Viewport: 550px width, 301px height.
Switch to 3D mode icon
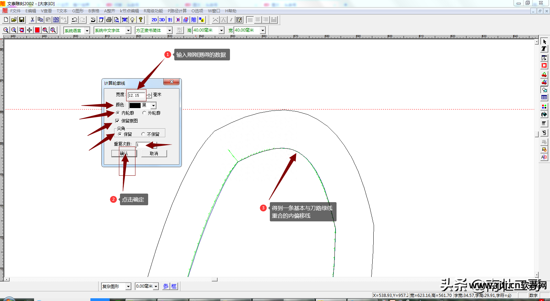coord(162,20)
